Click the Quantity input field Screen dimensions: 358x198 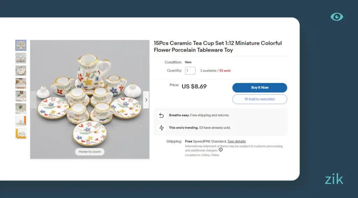[x=190, y=71]
